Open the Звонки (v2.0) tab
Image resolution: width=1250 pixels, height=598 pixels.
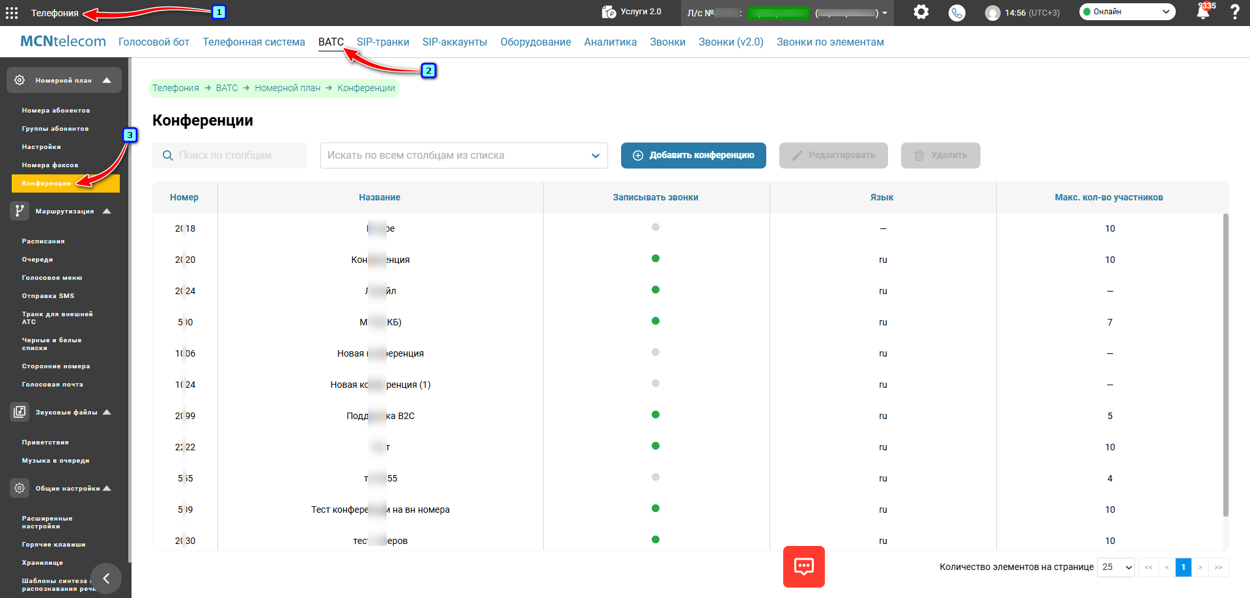[x=730, y=42]
